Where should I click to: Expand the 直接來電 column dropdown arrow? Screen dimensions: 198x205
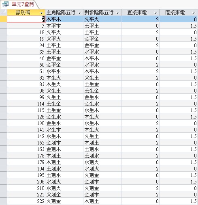(156, 13)
